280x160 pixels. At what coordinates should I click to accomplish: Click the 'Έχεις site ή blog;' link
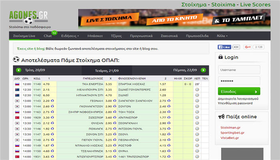[31, 48]
